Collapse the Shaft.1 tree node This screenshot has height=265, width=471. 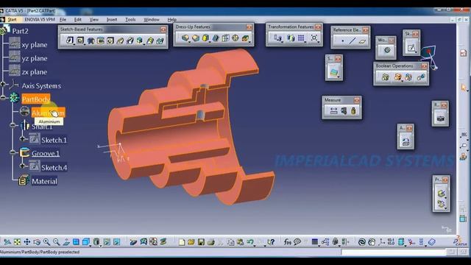[13, 124]
